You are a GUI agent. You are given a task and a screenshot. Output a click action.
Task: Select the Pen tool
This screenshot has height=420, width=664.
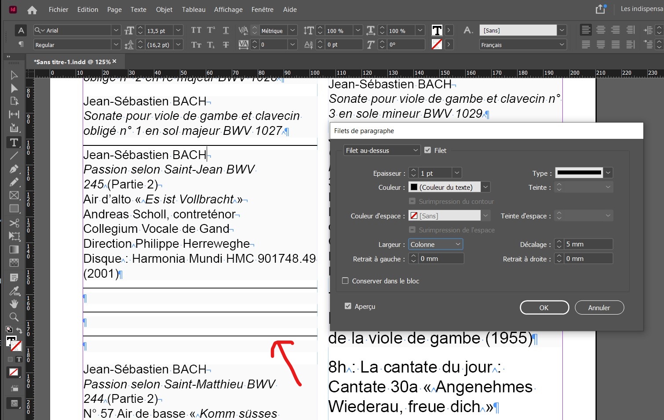[x=14, y=169]
